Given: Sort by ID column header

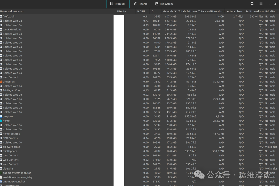Looking at the screenshot, I should click(152, 11).
